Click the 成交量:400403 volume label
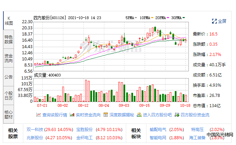 point(47,75)
